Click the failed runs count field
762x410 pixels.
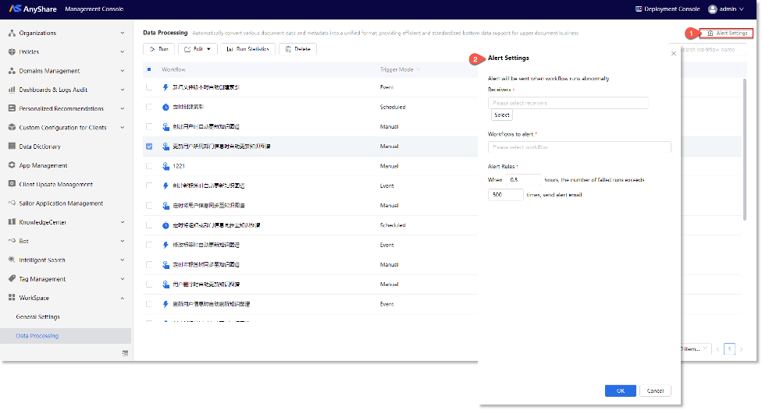tap(505, 195)
